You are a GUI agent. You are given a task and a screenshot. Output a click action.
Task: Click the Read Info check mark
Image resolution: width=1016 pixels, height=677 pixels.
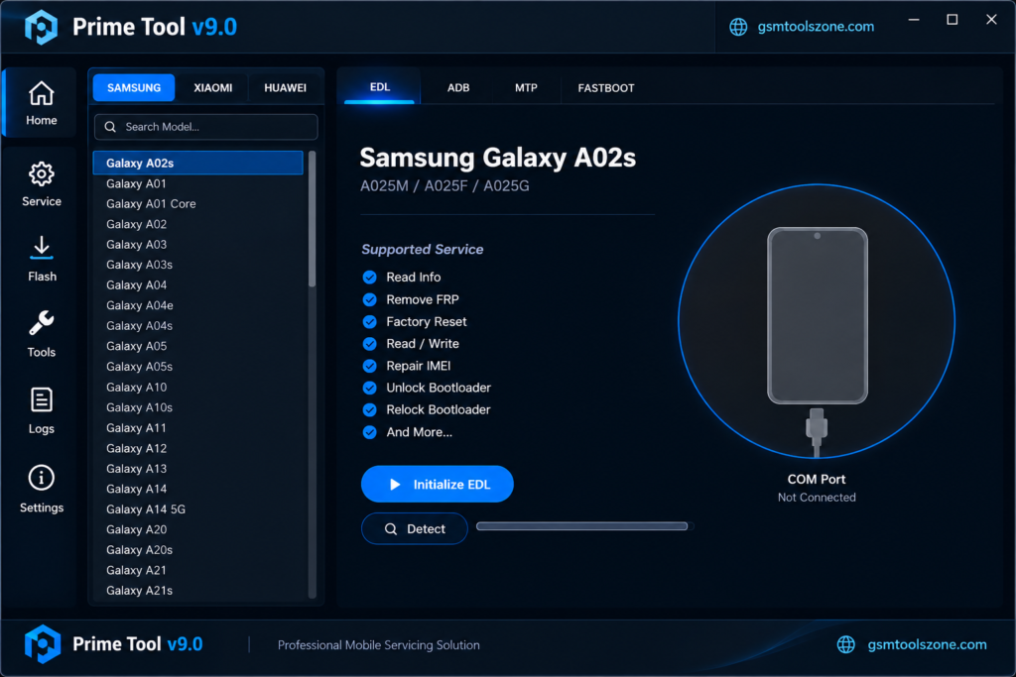369,277
